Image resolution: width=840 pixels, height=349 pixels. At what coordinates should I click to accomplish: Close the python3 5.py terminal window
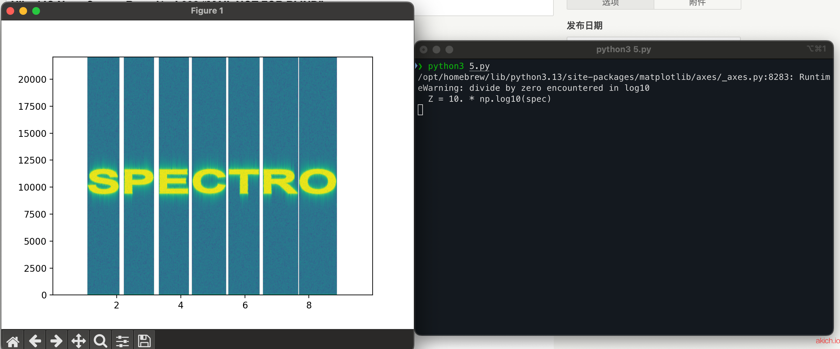click(x=423, y=50)
